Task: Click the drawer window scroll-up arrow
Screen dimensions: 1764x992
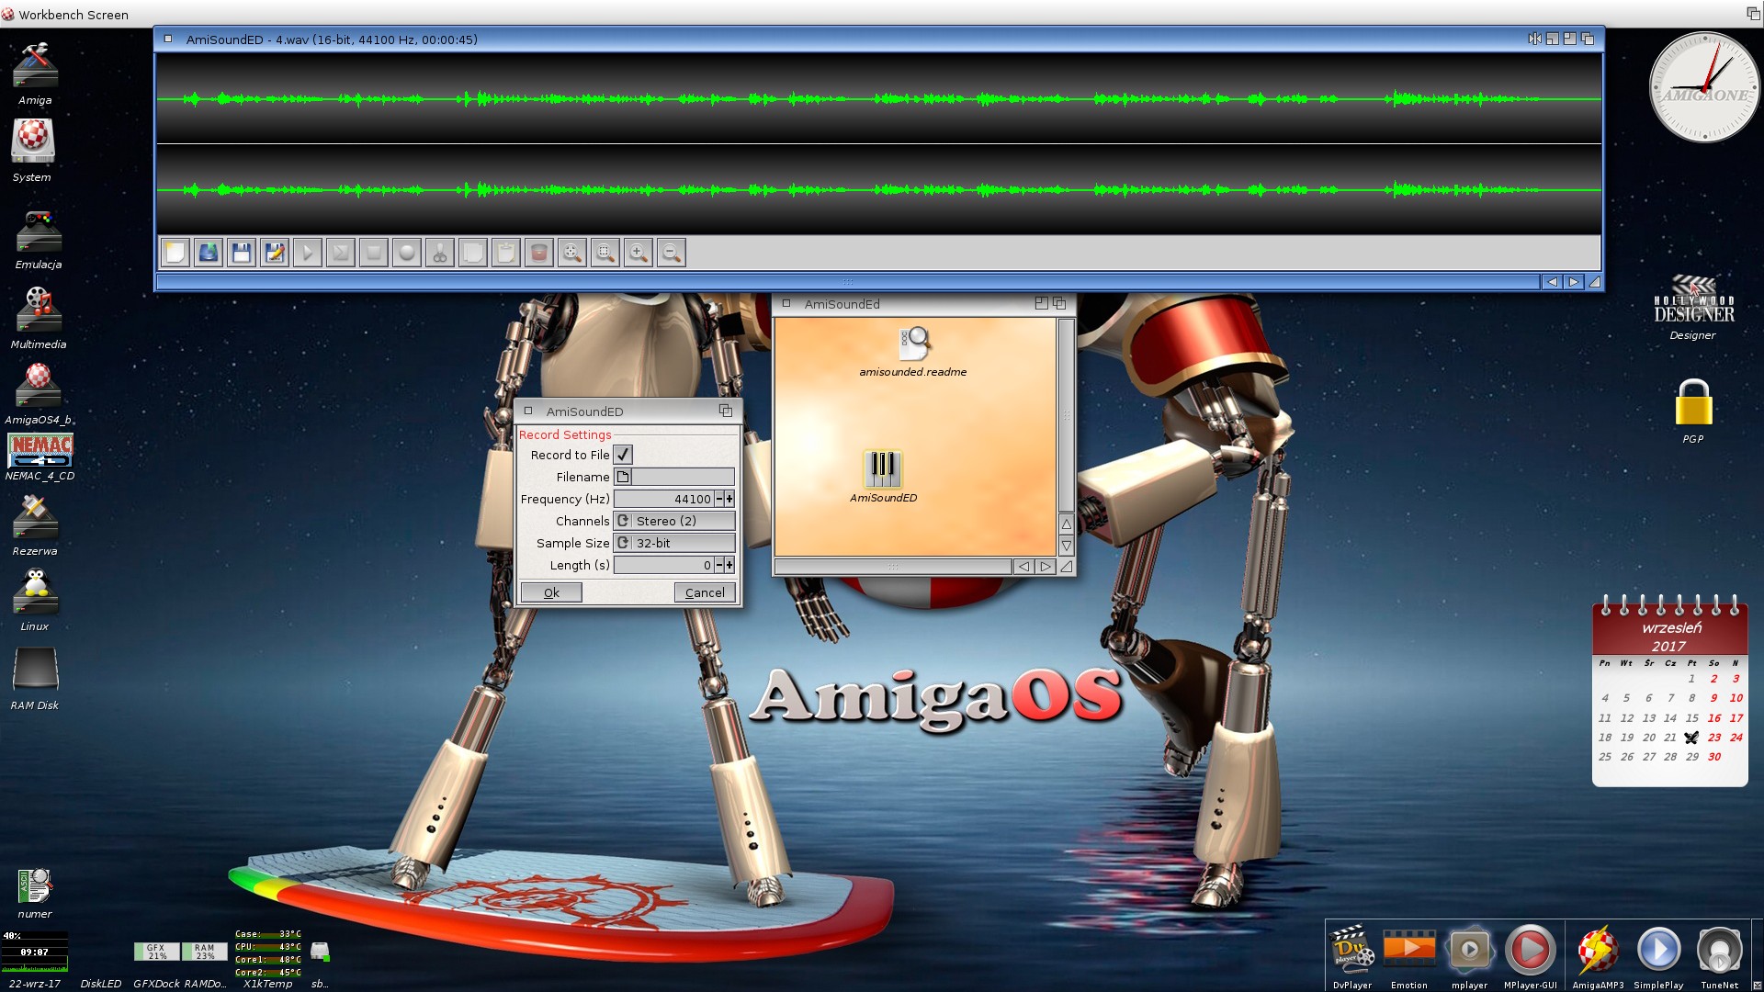Action: click(x=1067, y=524)
